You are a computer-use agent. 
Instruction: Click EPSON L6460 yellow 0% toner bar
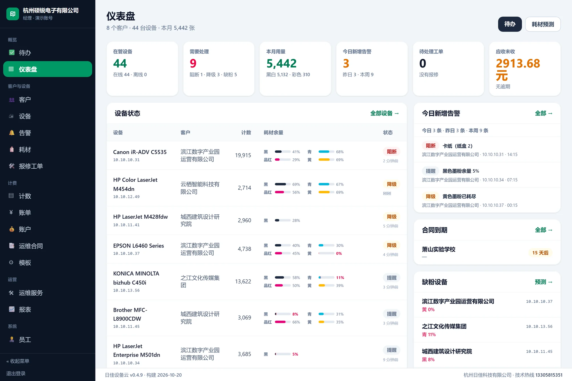click(x=326, y=254)
